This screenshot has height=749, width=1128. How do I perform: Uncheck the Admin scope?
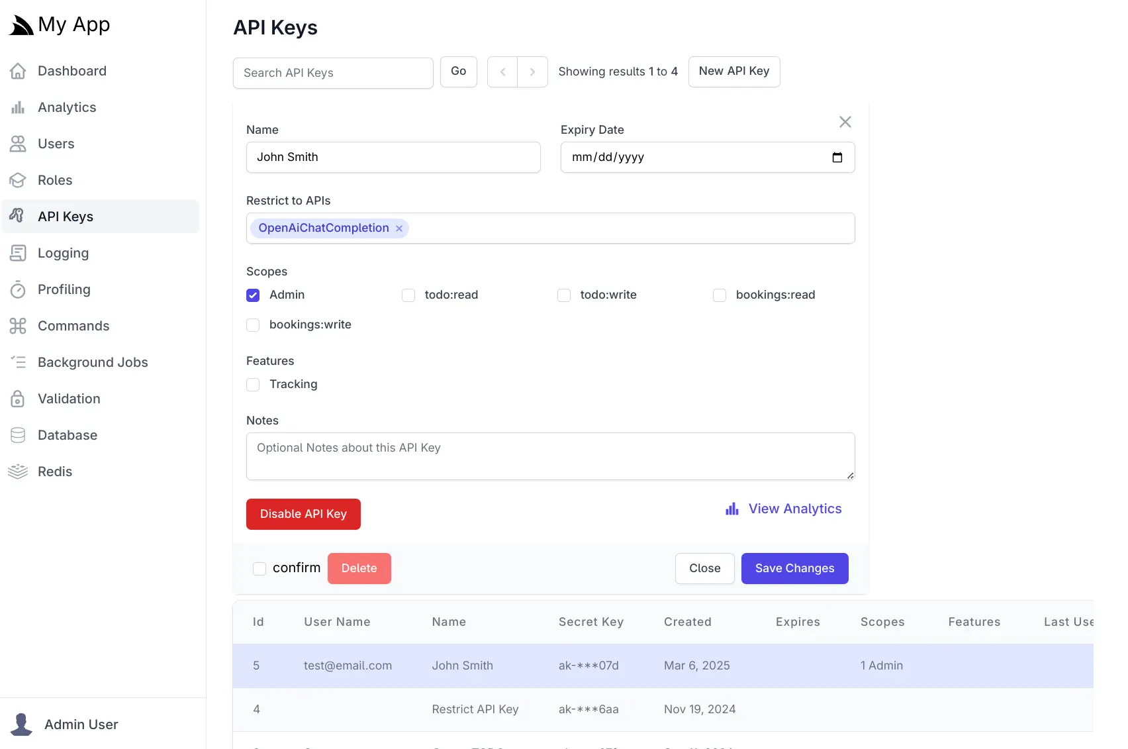pos(252,295)
